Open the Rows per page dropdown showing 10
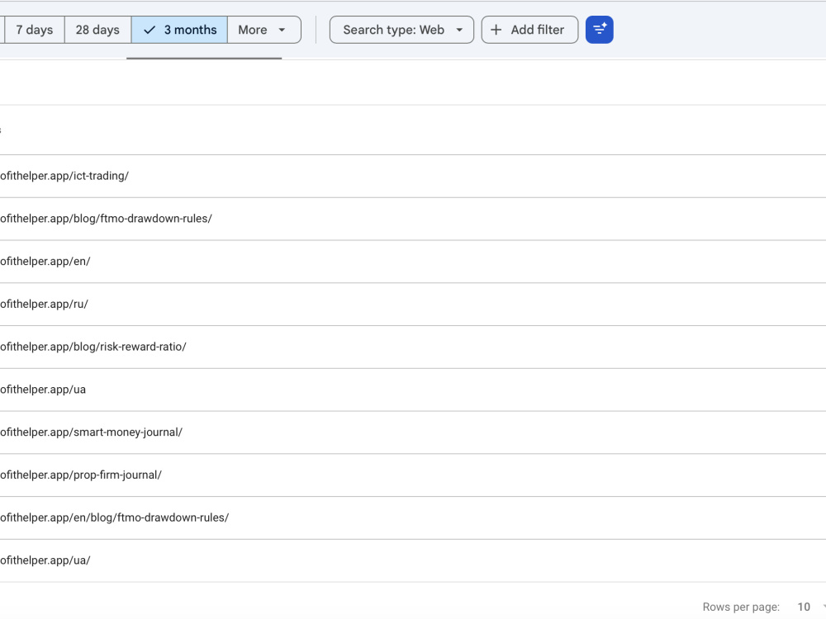Screen dimensions: 826x619 tap(810, 607)
